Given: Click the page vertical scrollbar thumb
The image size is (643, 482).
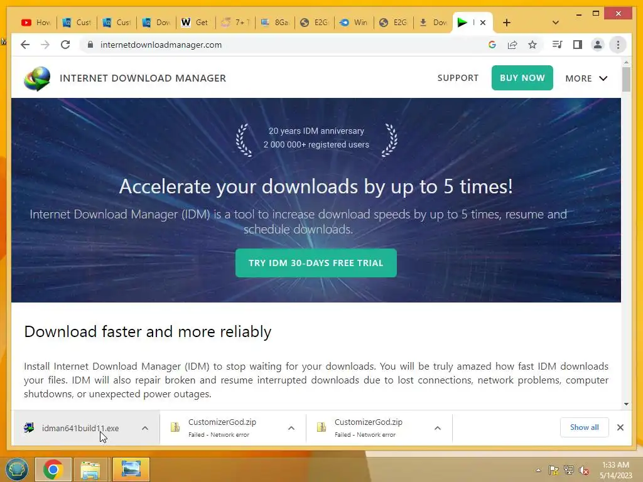Looking at the screenshot, I should 626,79.
